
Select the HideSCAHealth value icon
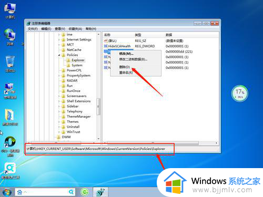click(106, 46)
